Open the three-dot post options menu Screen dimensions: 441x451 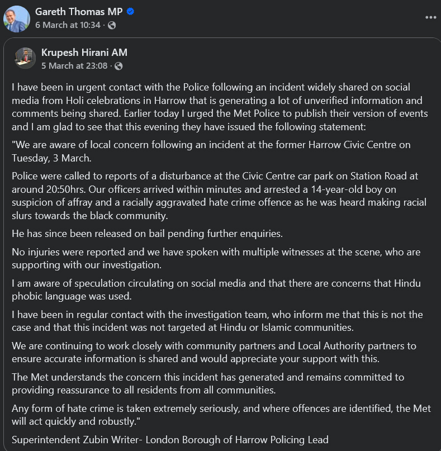pyautogui.click(x=430, y=17)
